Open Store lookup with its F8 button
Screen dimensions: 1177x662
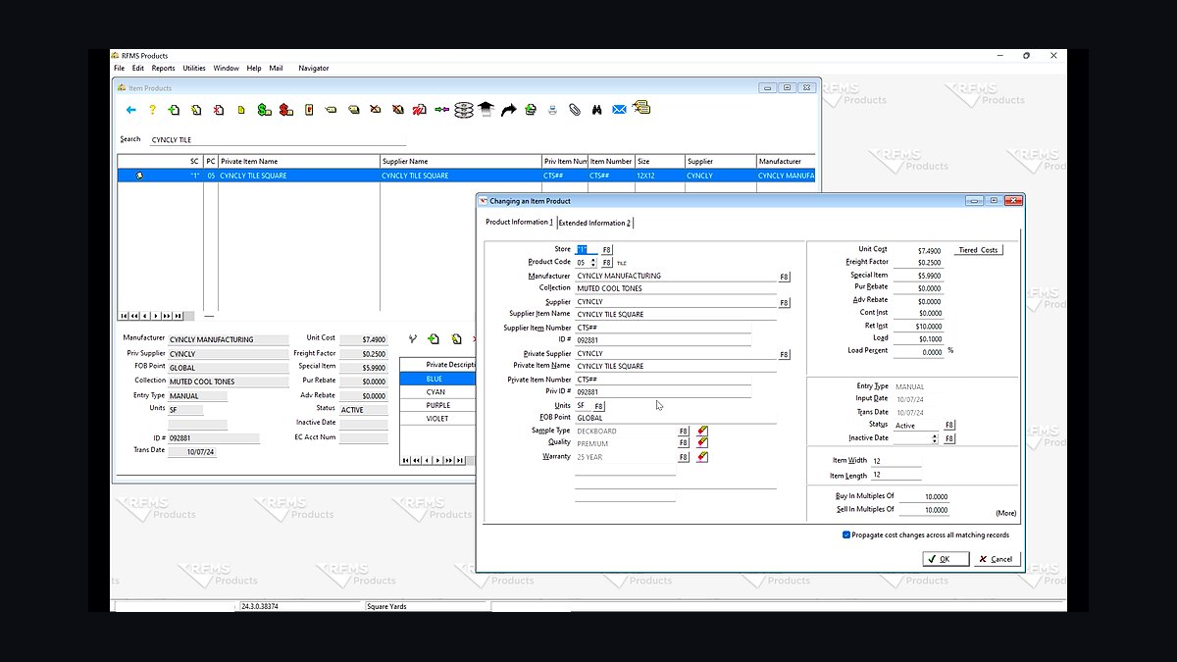[607, 250]
